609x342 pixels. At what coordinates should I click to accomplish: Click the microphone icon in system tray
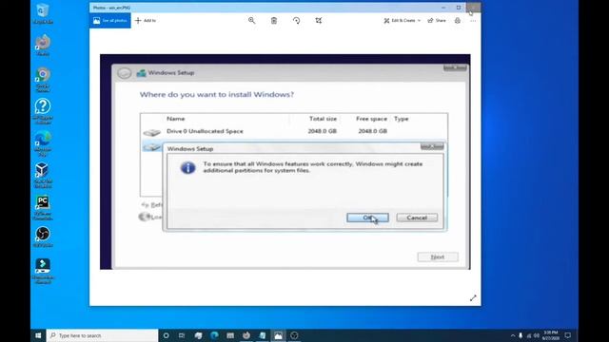point(521,335)
